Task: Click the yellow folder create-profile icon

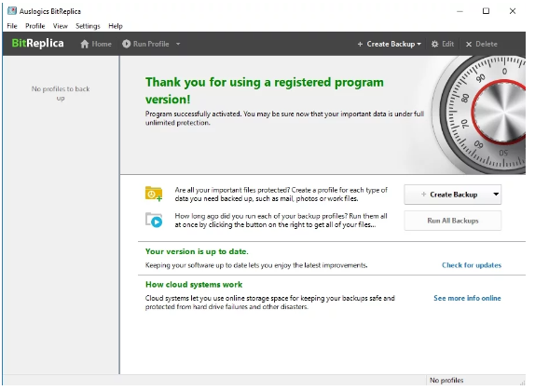Action: pos(154,195)
